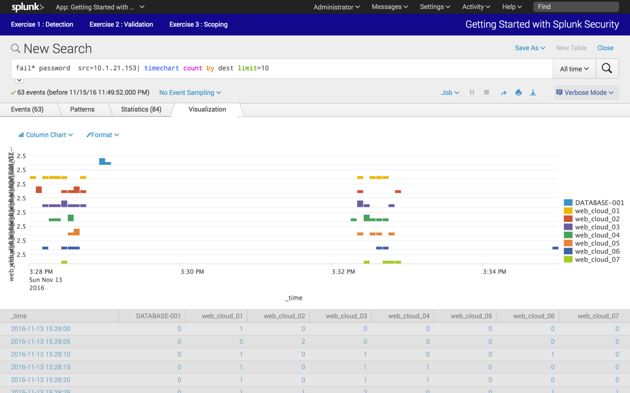Go to Exercise 2 : Validation

[x=121, y=24]
